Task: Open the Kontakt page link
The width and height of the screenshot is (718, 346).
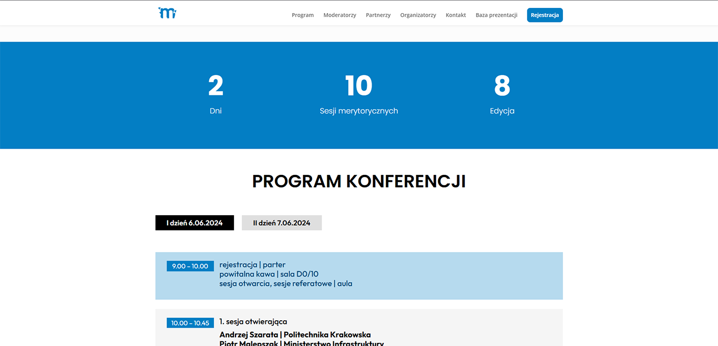Action: click(456, 15)
